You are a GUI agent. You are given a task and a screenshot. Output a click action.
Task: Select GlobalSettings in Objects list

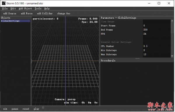(15, 21)
